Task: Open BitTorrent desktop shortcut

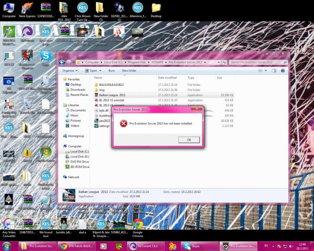Action: pyautogui.click(x=27, y=34)
